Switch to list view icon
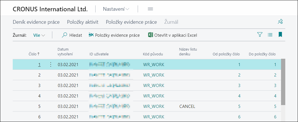This screenshot has height=122, width=298. click(270, 35)
